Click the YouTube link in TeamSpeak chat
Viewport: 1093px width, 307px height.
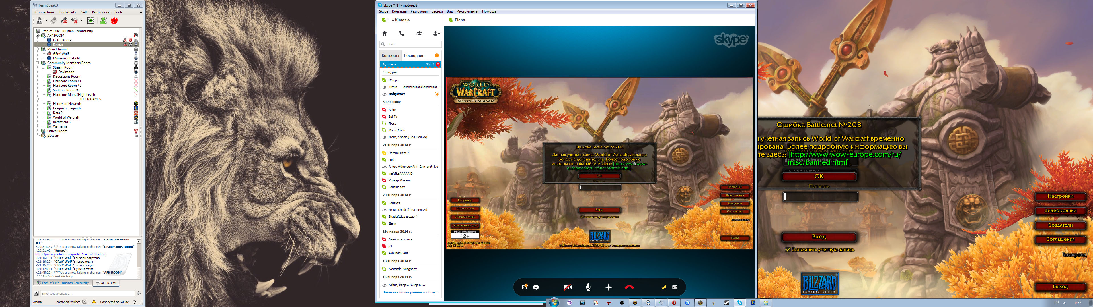[70, 254]
